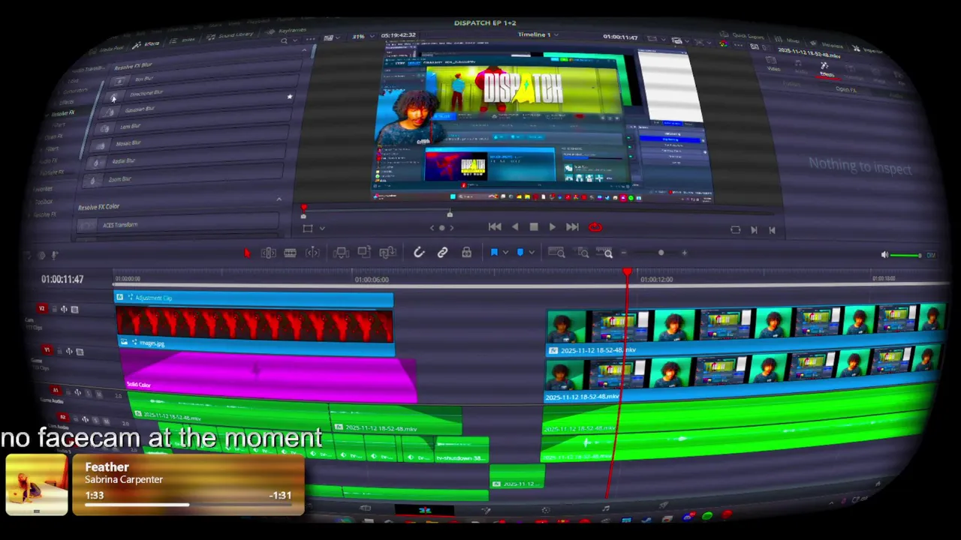Stop playback in the viewer
The width and height of the screenshot is (961, 540).
click(534, 227)
